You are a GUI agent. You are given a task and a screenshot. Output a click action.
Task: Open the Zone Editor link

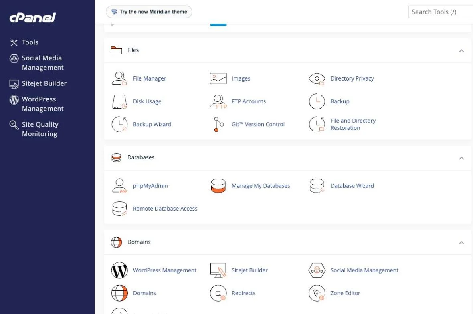pos(346,293)
